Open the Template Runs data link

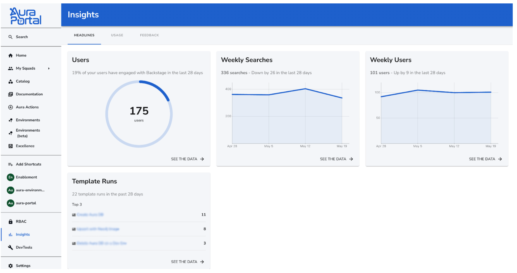point(187,261)
